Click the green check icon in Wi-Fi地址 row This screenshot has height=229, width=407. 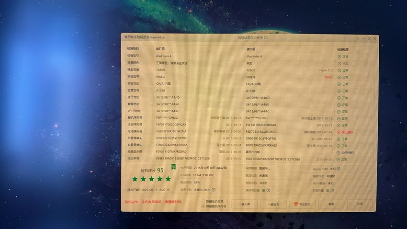[x=339, y=112]
